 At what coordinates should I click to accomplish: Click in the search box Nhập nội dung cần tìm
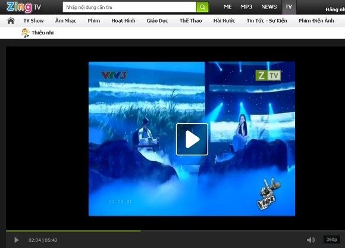click(130, 7)
